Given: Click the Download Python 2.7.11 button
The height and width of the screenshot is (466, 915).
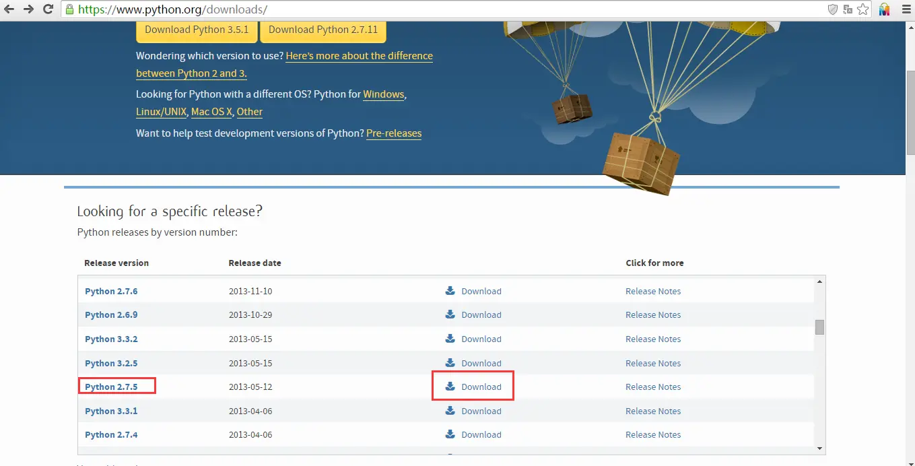Looking at the screenshot, I should click(x=323, y=30).
